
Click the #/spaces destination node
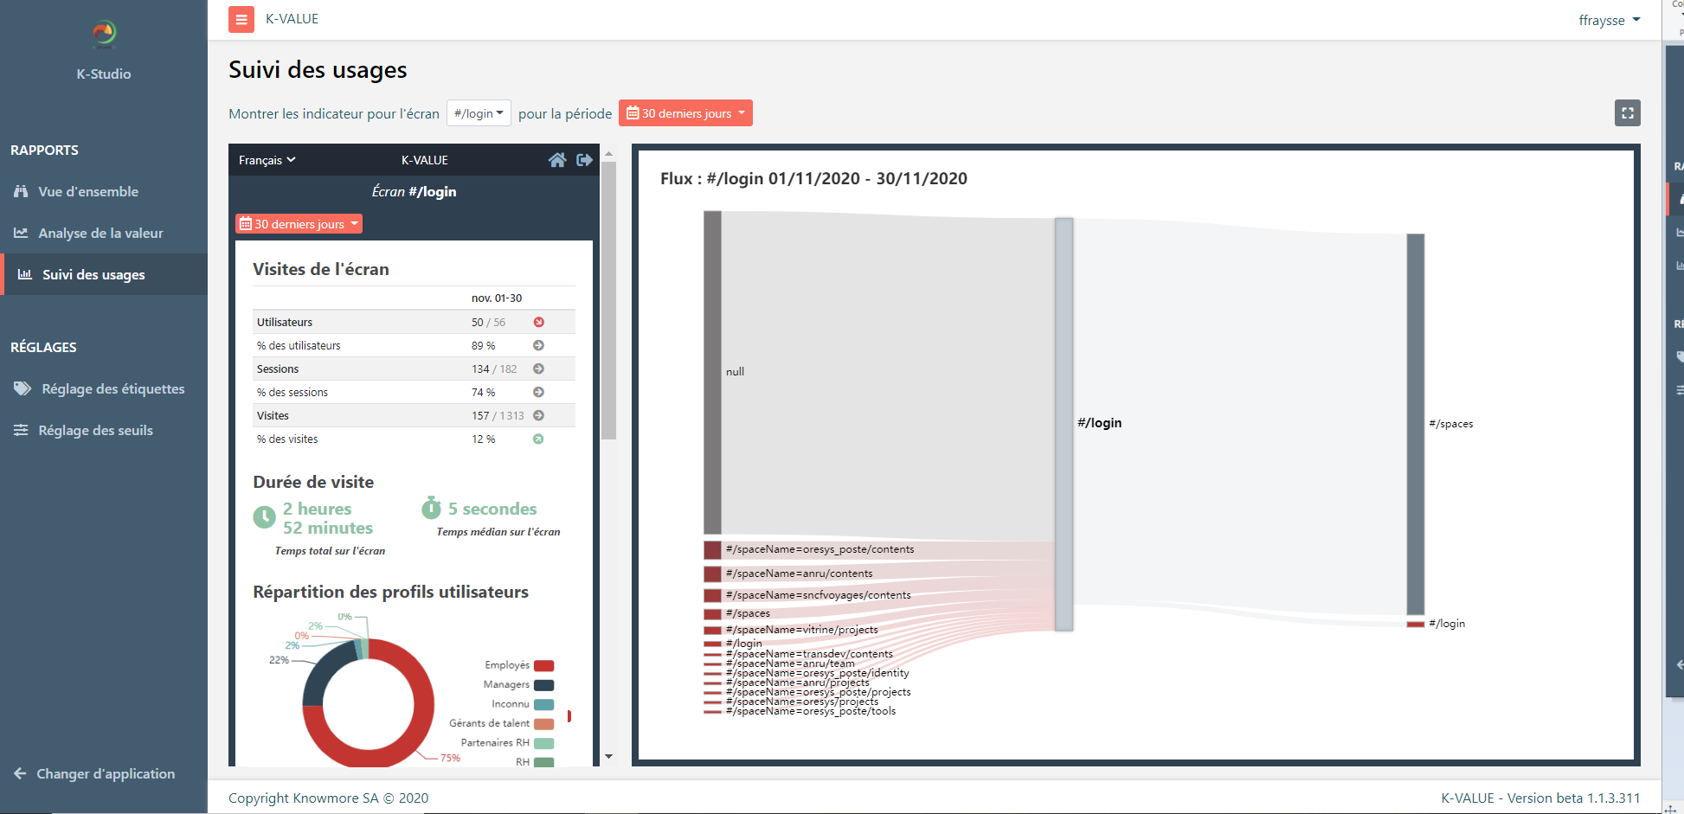pyautogui.click(x=1415, y=424)
